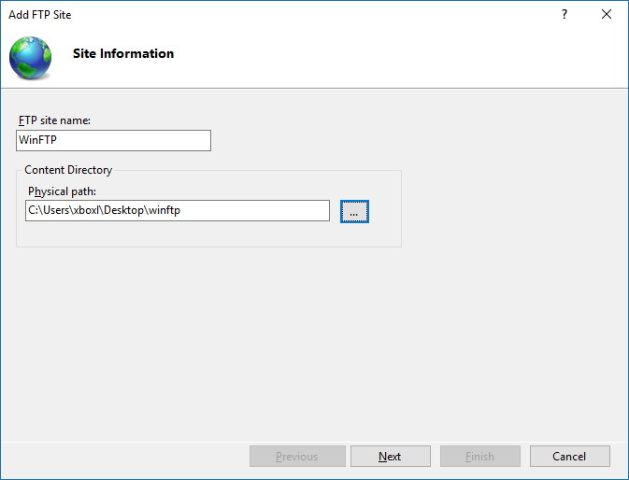Close the Add FTP Site dialog
Viewport: 629px width, 480px height.
pos(608,15)
